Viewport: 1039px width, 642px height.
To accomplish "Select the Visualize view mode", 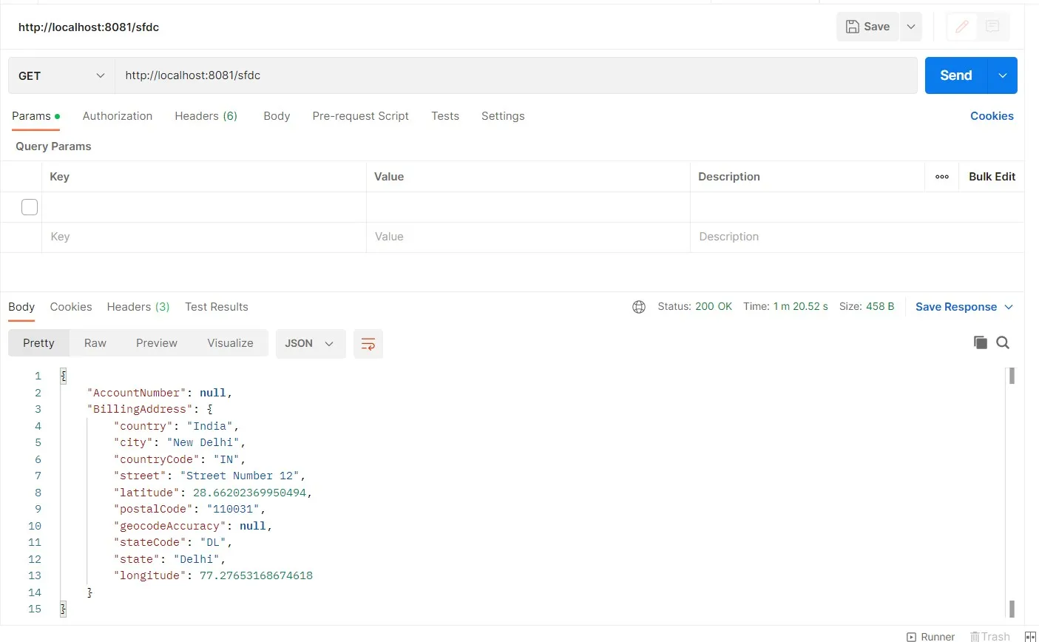I will (x=230, y=343).
